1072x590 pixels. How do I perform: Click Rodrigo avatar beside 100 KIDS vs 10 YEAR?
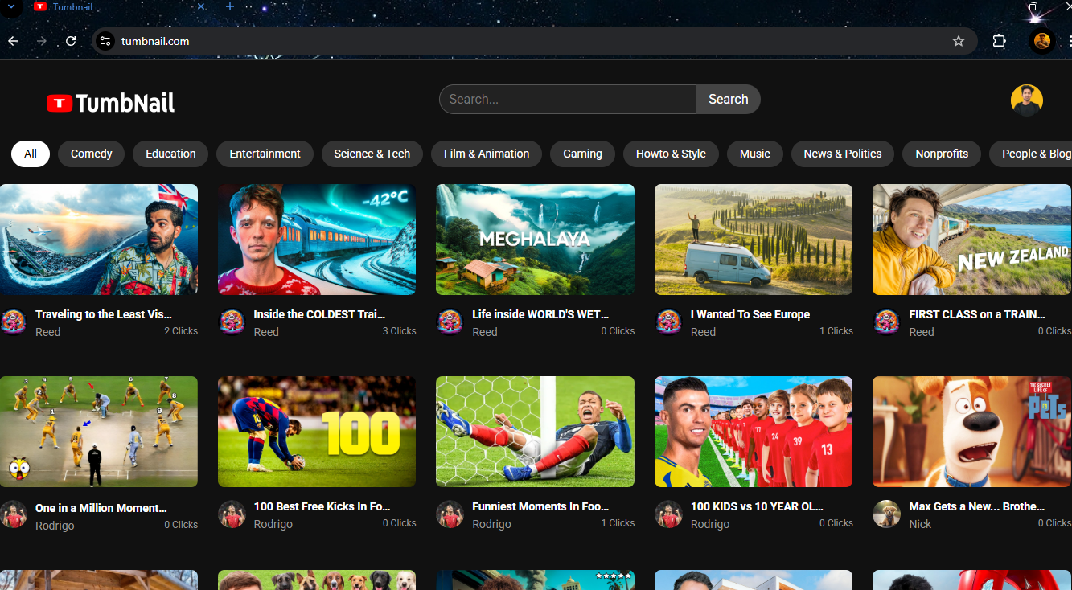668,514
